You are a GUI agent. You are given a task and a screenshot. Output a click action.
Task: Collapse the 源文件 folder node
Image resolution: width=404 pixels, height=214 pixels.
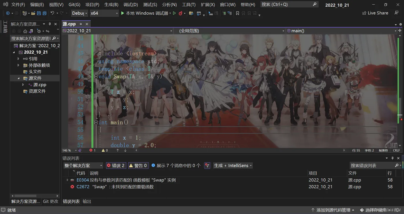pos(18,78)
